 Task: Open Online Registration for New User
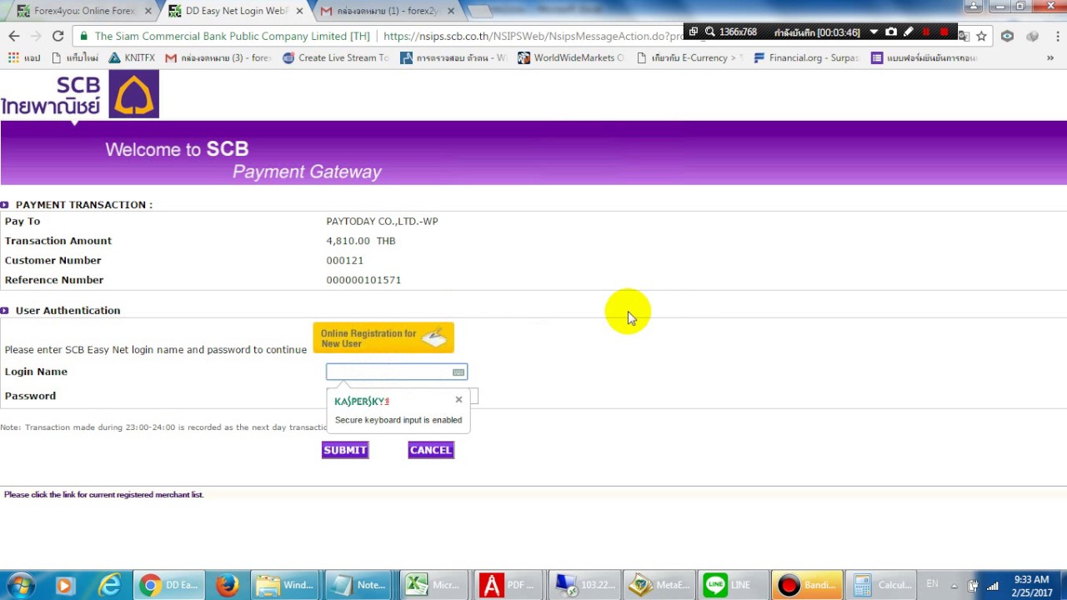[x=383, y=337]
